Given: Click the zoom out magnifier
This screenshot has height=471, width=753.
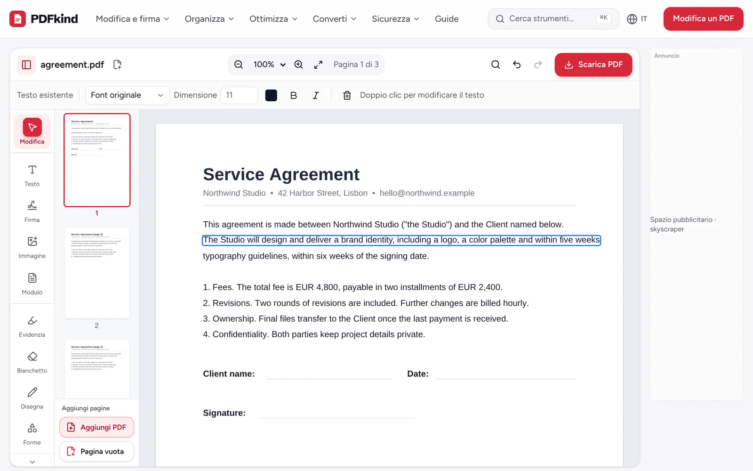Looking at the screenshot, I should click(x=239, y=65).
